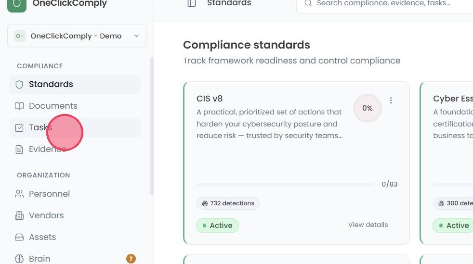Click the CIS v8 card title

click(210, 99)
